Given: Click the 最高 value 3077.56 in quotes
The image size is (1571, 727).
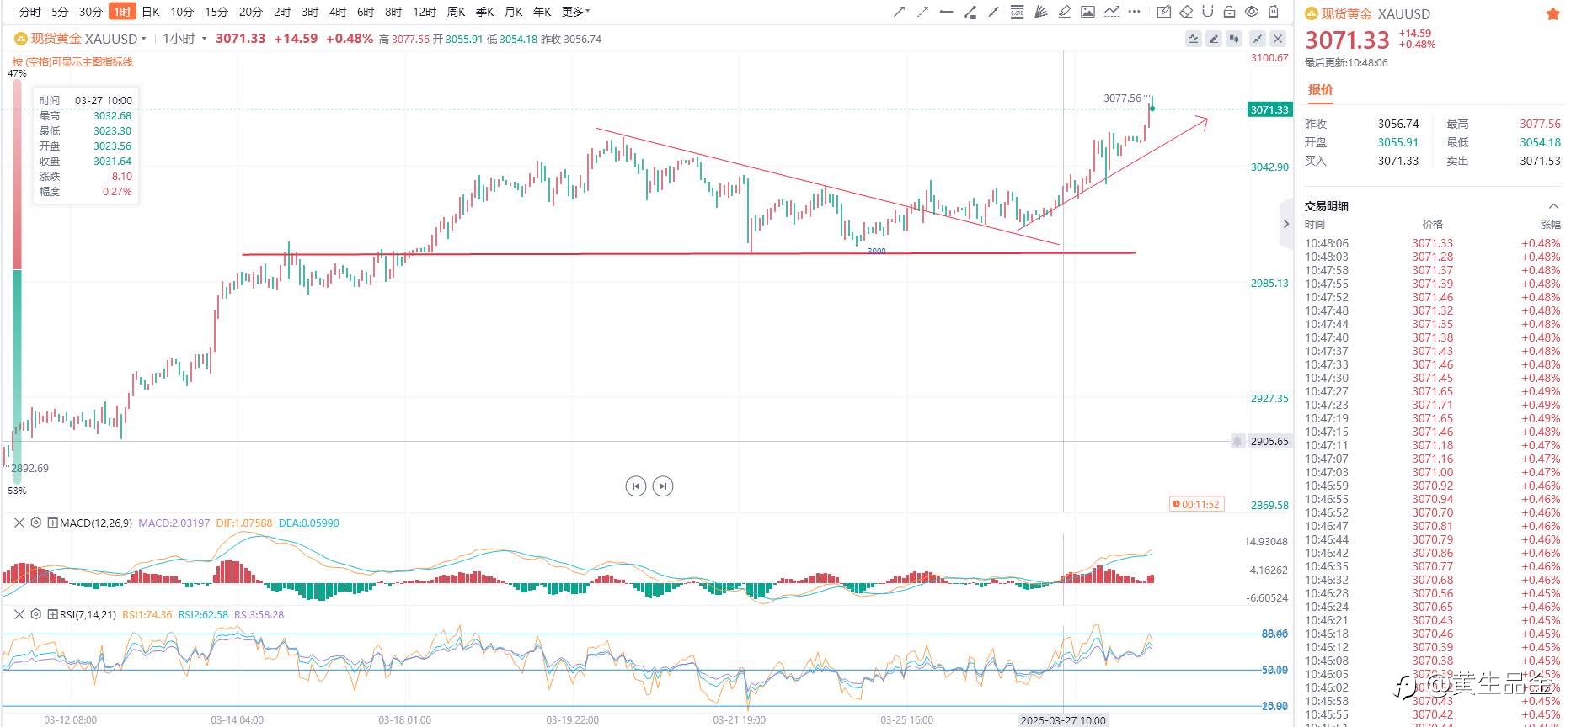Looking at the screenshot, I should pyautogui.click(x=1540, y=124).
